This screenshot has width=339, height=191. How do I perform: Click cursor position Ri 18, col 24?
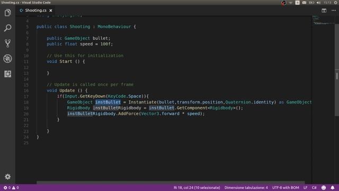(197, 187)
